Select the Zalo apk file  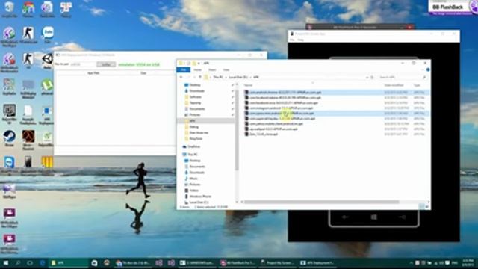click(x=336, y=134)
